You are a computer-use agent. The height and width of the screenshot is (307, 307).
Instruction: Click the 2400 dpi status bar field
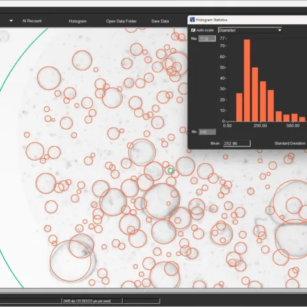pos(92,301)
